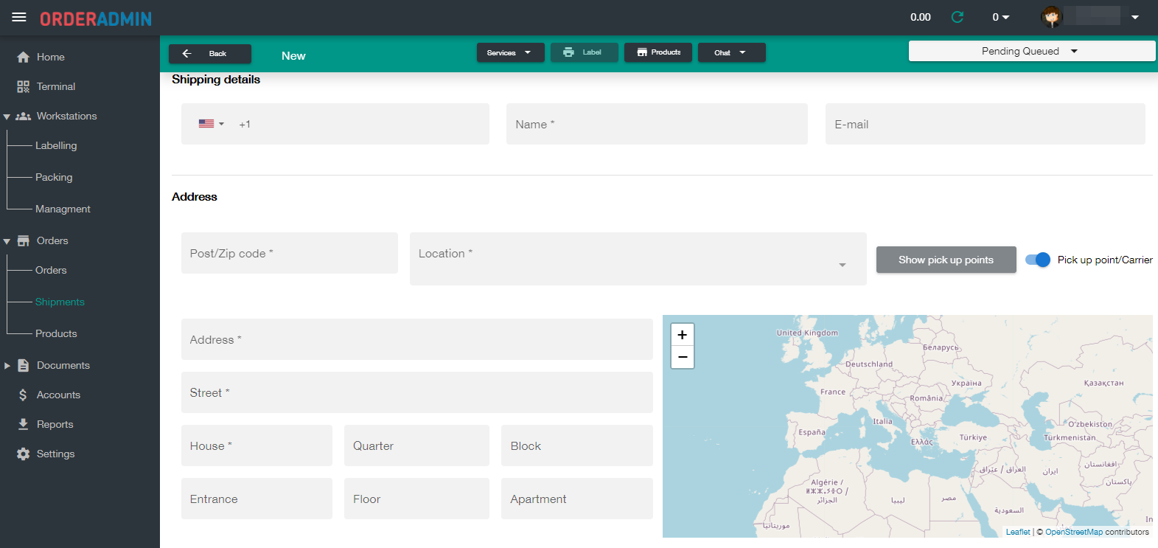Open the country flag phone selector

tap(211, 124)
